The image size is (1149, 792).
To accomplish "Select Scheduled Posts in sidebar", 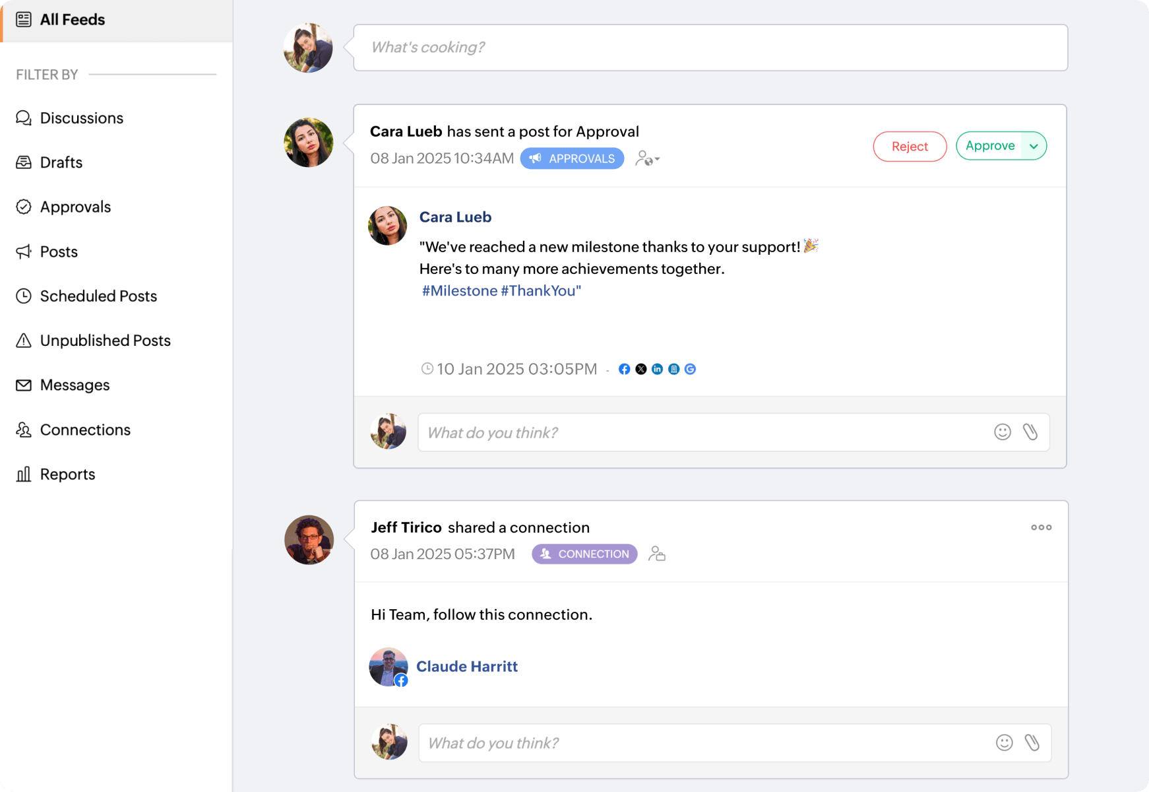I will tap(98, 296).
